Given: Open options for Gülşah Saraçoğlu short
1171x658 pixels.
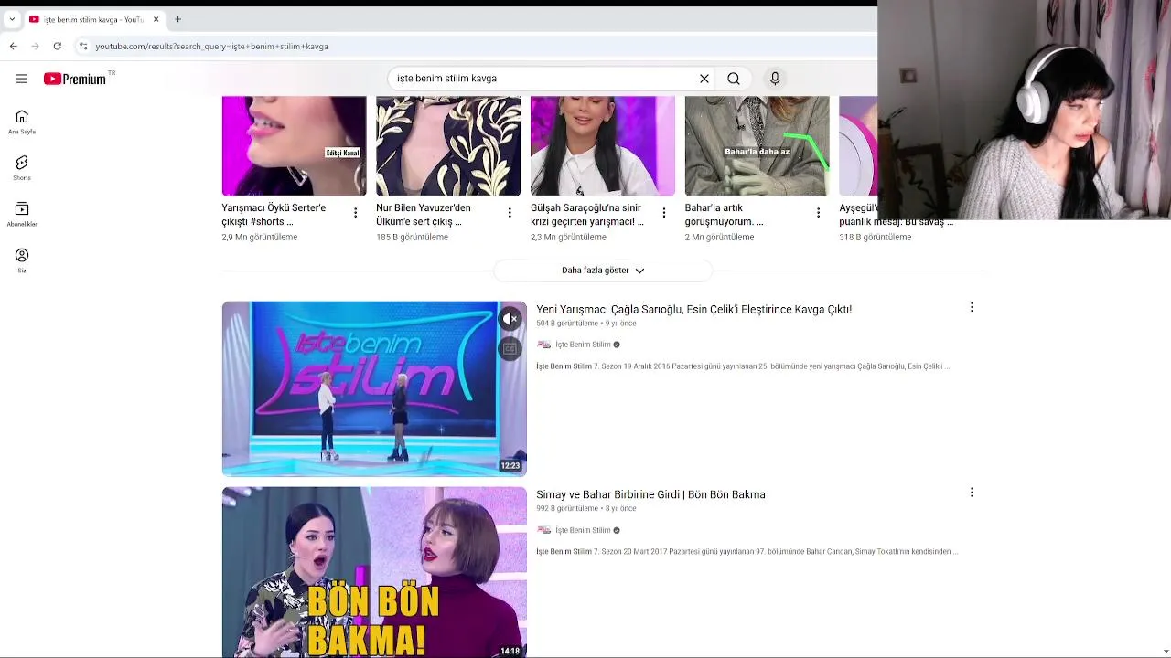Looking at the screenshot, I should [x=664, y=213].
